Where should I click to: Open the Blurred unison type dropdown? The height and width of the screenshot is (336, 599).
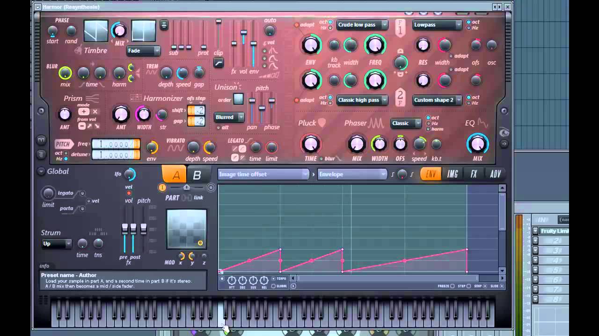229,117
